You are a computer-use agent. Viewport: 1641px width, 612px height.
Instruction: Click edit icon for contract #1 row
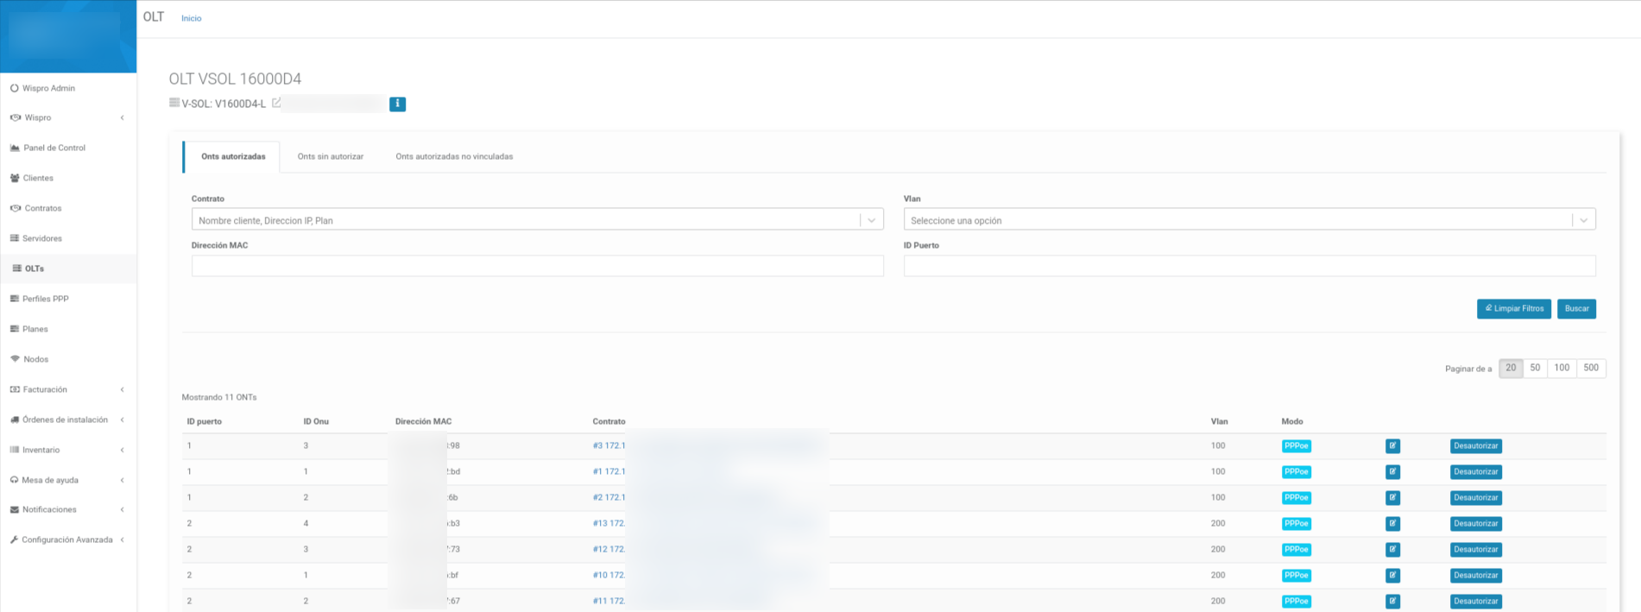tap(1392, 472)
